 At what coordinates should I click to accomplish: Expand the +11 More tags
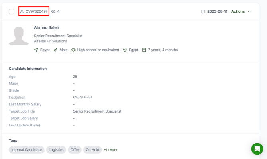(x=111, y=150)
